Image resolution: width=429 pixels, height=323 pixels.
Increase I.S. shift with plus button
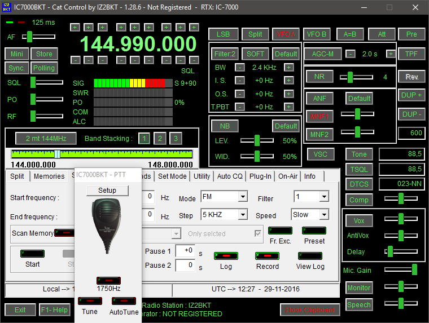(x=288, y=81)
